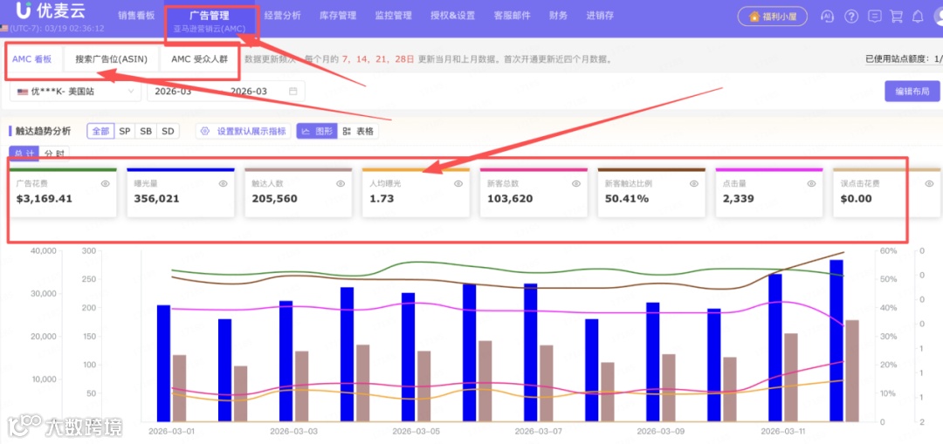This screenshot has height=444, width=943.
Task: Click 已使用站点额度 link
Action: (903, 58)
